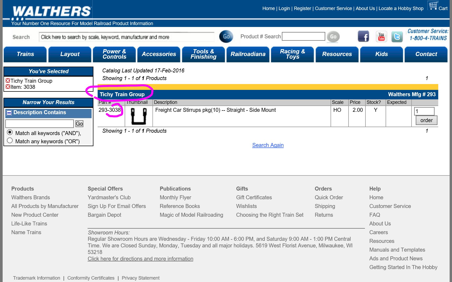Open Returns footer link
The width and height of the screenshot is (452, 282).
324,215
